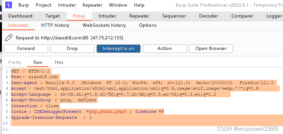
Task: Click the Burp Suite lightning logo icon
Action: pos(8,5)
